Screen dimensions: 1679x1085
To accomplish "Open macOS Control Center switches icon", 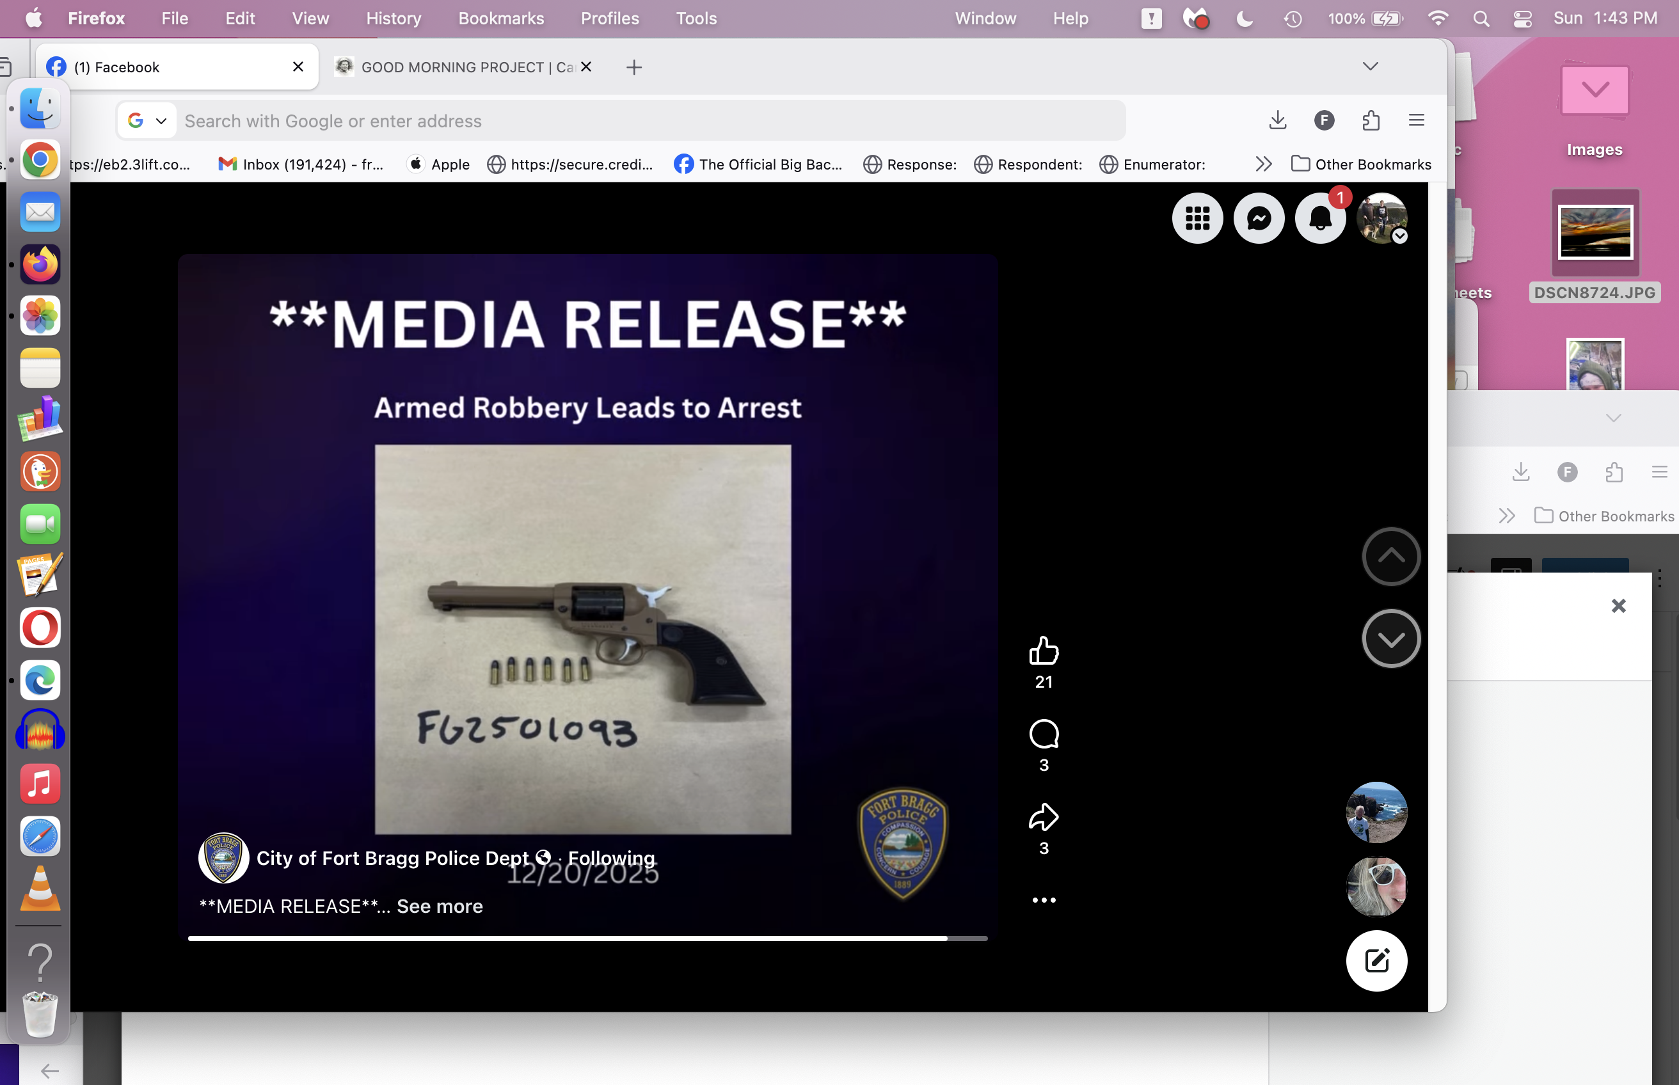I will click(x=1522, y=19).
